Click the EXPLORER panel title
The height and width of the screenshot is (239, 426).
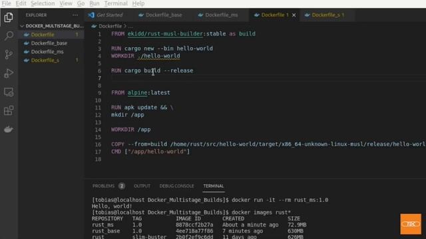point(36,15)
